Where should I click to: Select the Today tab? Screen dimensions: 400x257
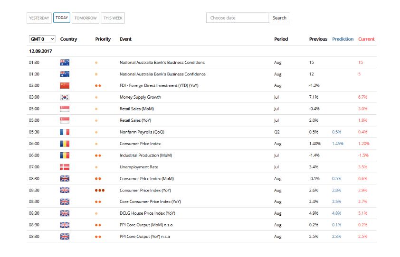coord(62,18)
